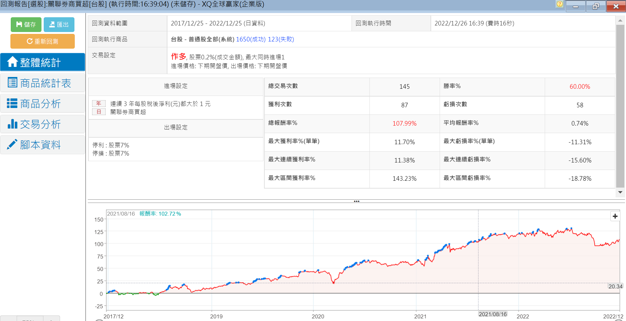
Task: Click the restore window button in title bar
Action: click(x=595, y=6)
